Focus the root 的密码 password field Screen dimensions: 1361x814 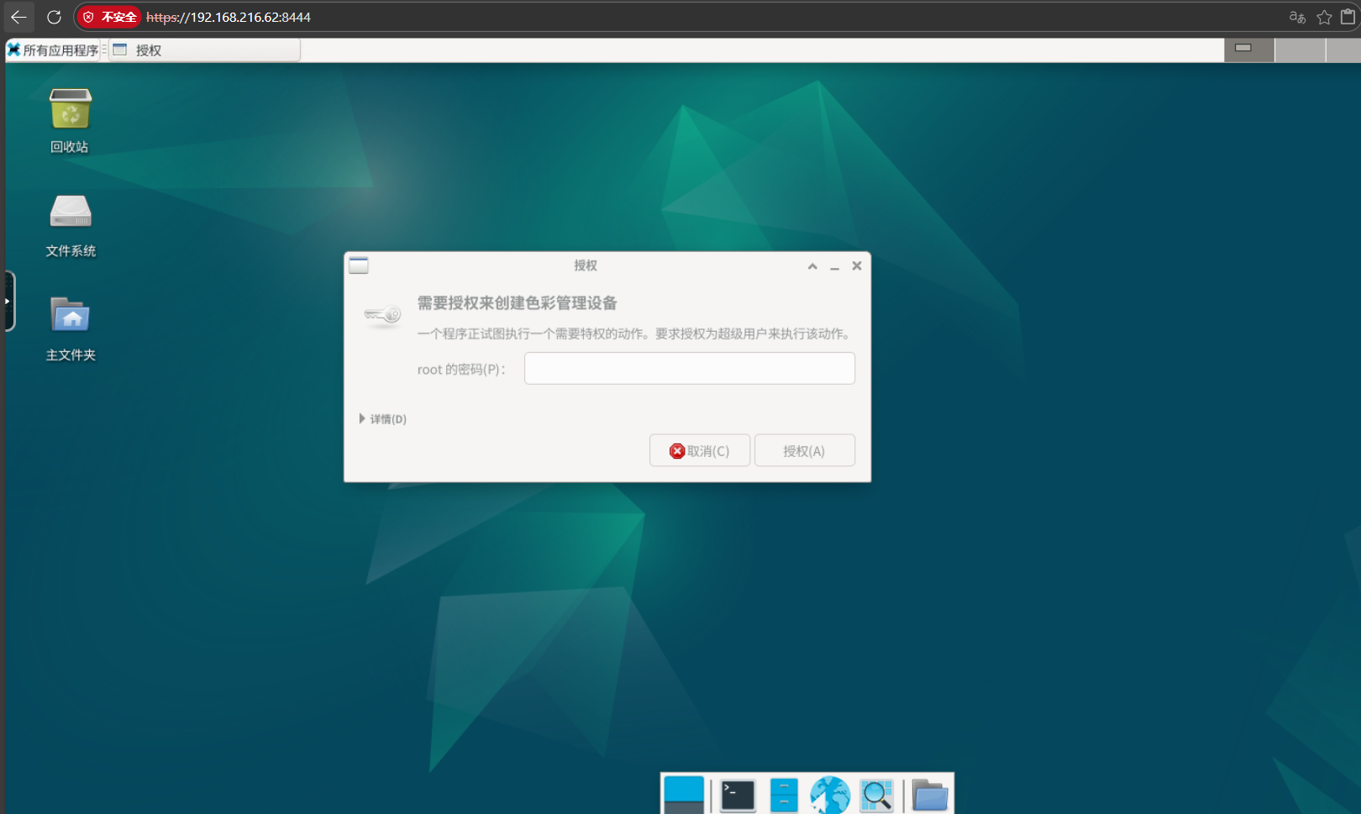click(x=690, y=369)
